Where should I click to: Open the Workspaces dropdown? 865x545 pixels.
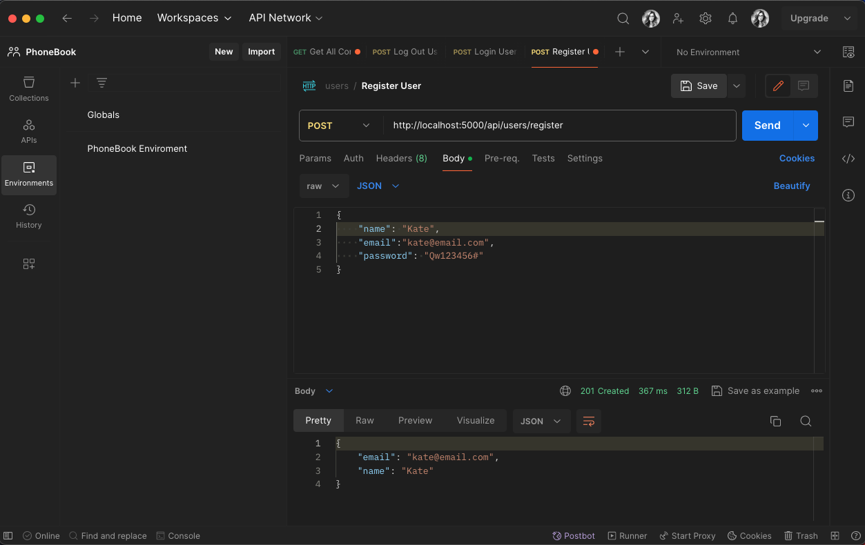point(194,18)
